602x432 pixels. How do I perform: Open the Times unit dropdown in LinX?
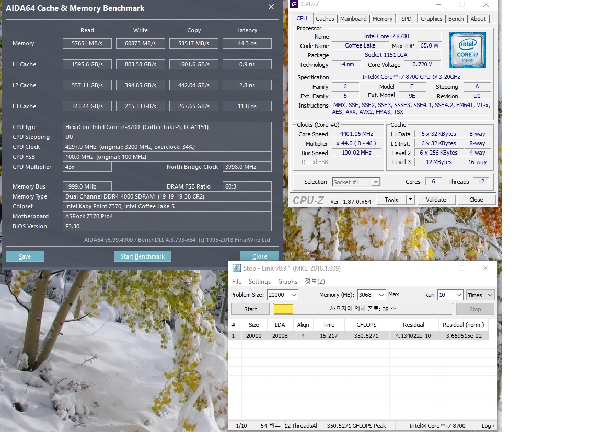(x=490, y=295)
